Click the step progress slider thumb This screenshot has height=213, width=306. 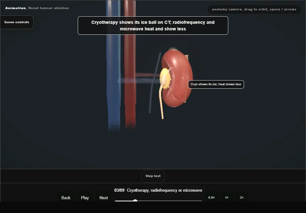(135, 201)
